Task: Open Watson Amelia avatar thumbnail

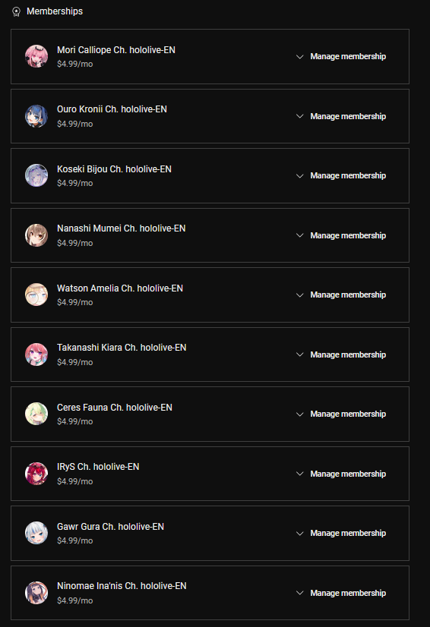Action: tap(36, 295)
